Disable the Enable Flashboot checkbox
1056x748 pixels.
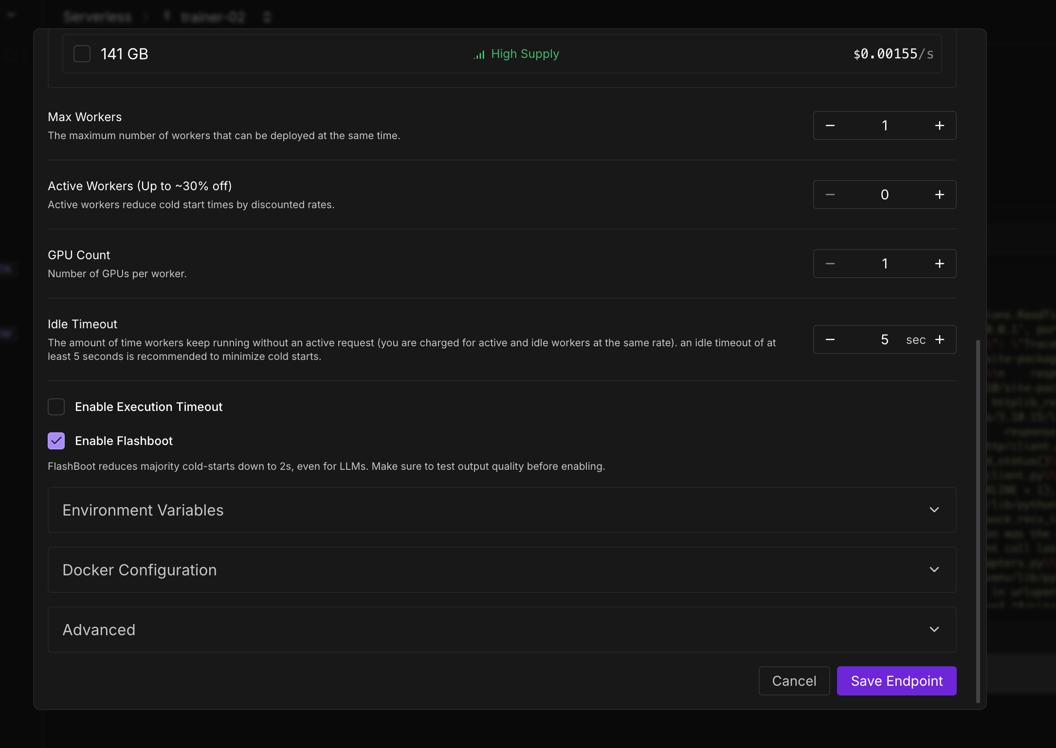click(x=56, y=441)
